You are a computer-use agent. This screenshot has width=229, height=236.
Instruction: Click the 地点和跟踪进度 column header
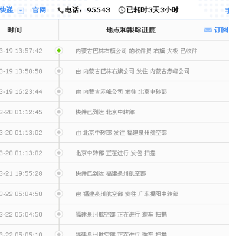tap(131, 30)
